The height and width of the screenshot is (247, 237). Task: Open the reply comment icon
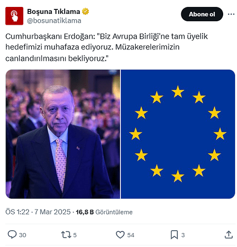(x=12, y=235)
